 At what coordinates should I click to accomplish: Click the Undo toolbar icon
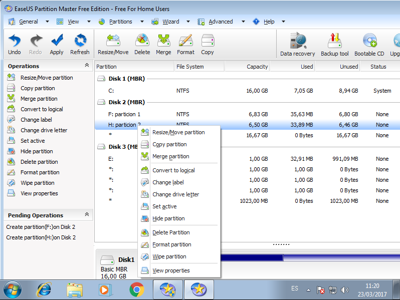click(14, 45)
